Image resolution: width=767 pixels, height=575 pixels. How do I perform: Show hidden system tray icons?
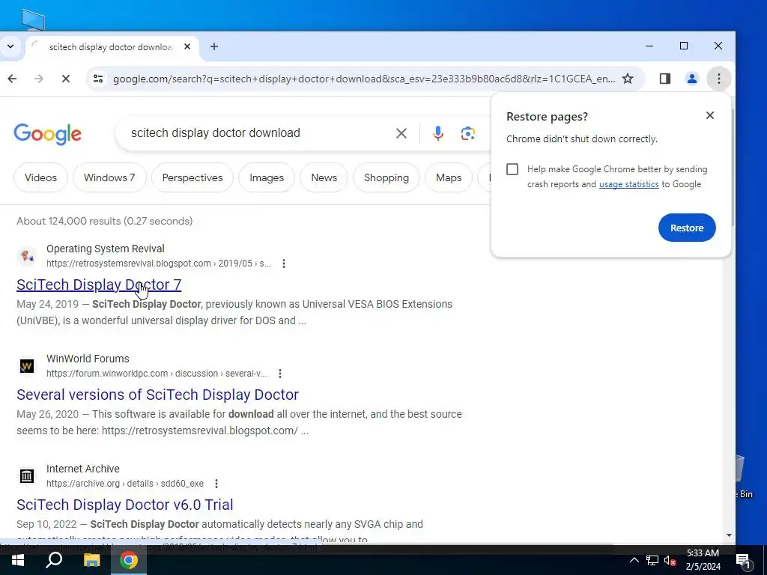click(634, 560)
